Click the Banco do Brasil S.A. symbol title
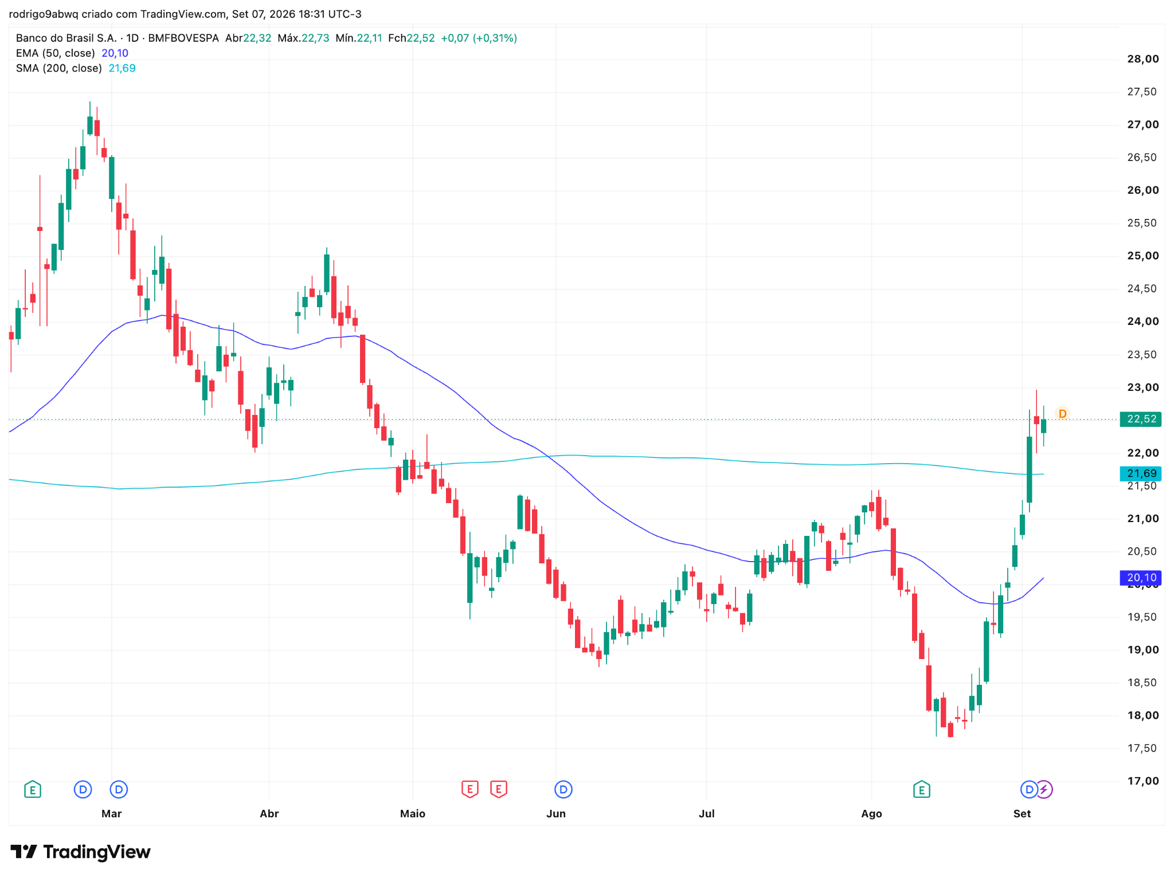Viewport: 1174px width, 878px height. click(x=66, y=38)
